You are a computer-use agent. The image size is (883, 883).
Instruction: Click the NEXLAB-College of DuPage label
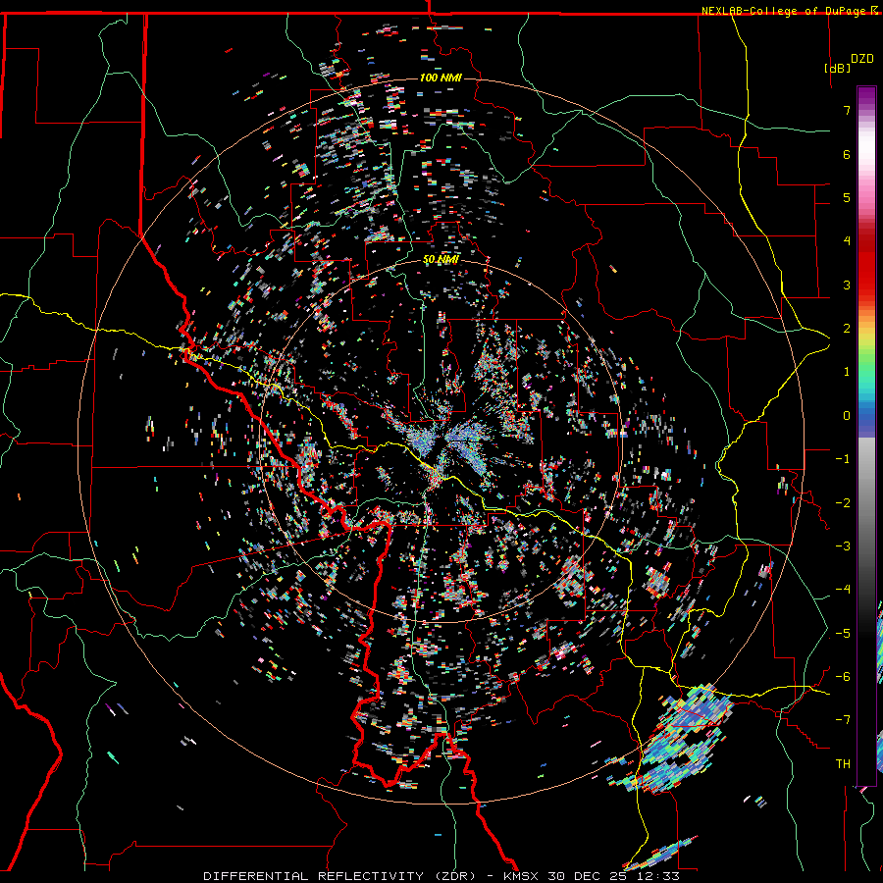click(x=786, y=11)
